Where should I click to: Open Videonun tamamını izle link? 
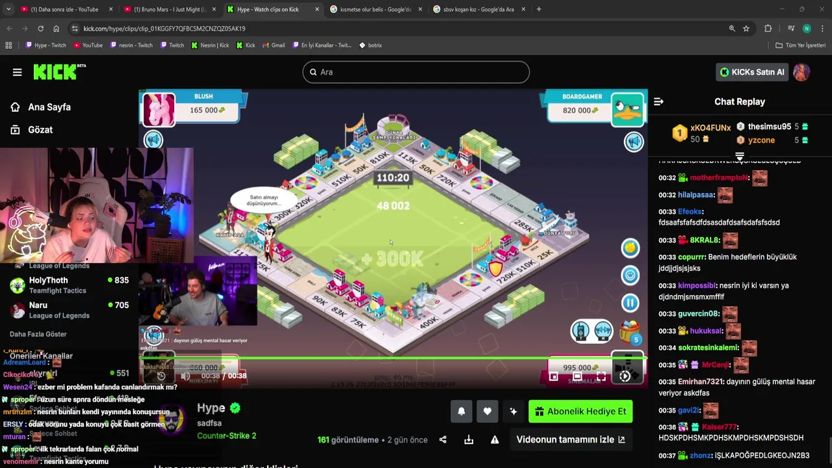coord(571,440)
